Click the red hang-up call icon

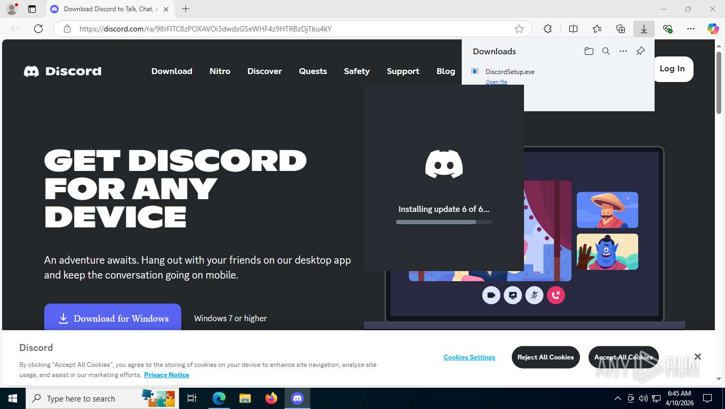[555, 295]
